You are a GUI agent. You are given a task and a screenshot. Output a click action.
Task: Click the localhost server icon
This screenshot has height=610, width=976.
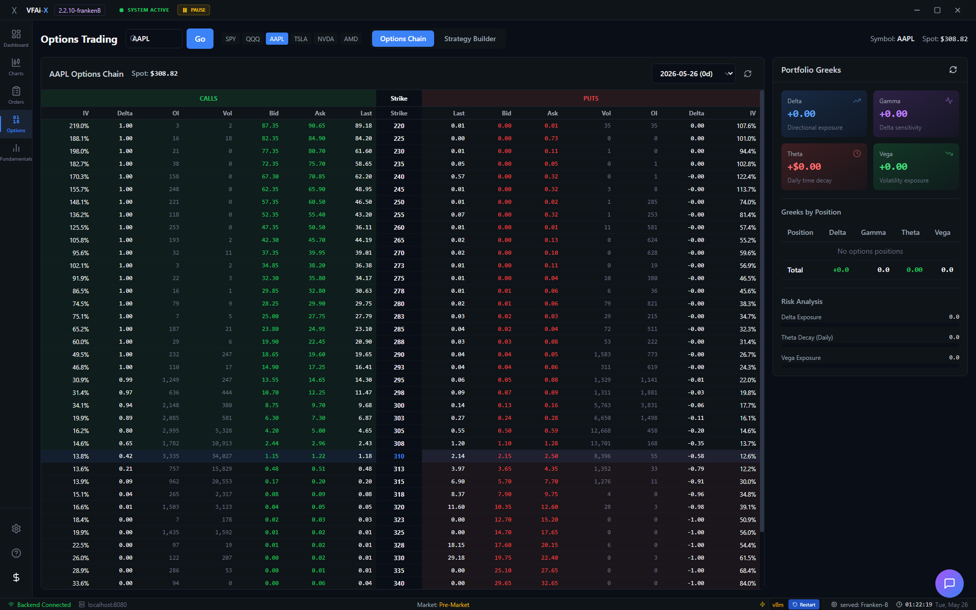pyautogui.click(x=82, y=604)
